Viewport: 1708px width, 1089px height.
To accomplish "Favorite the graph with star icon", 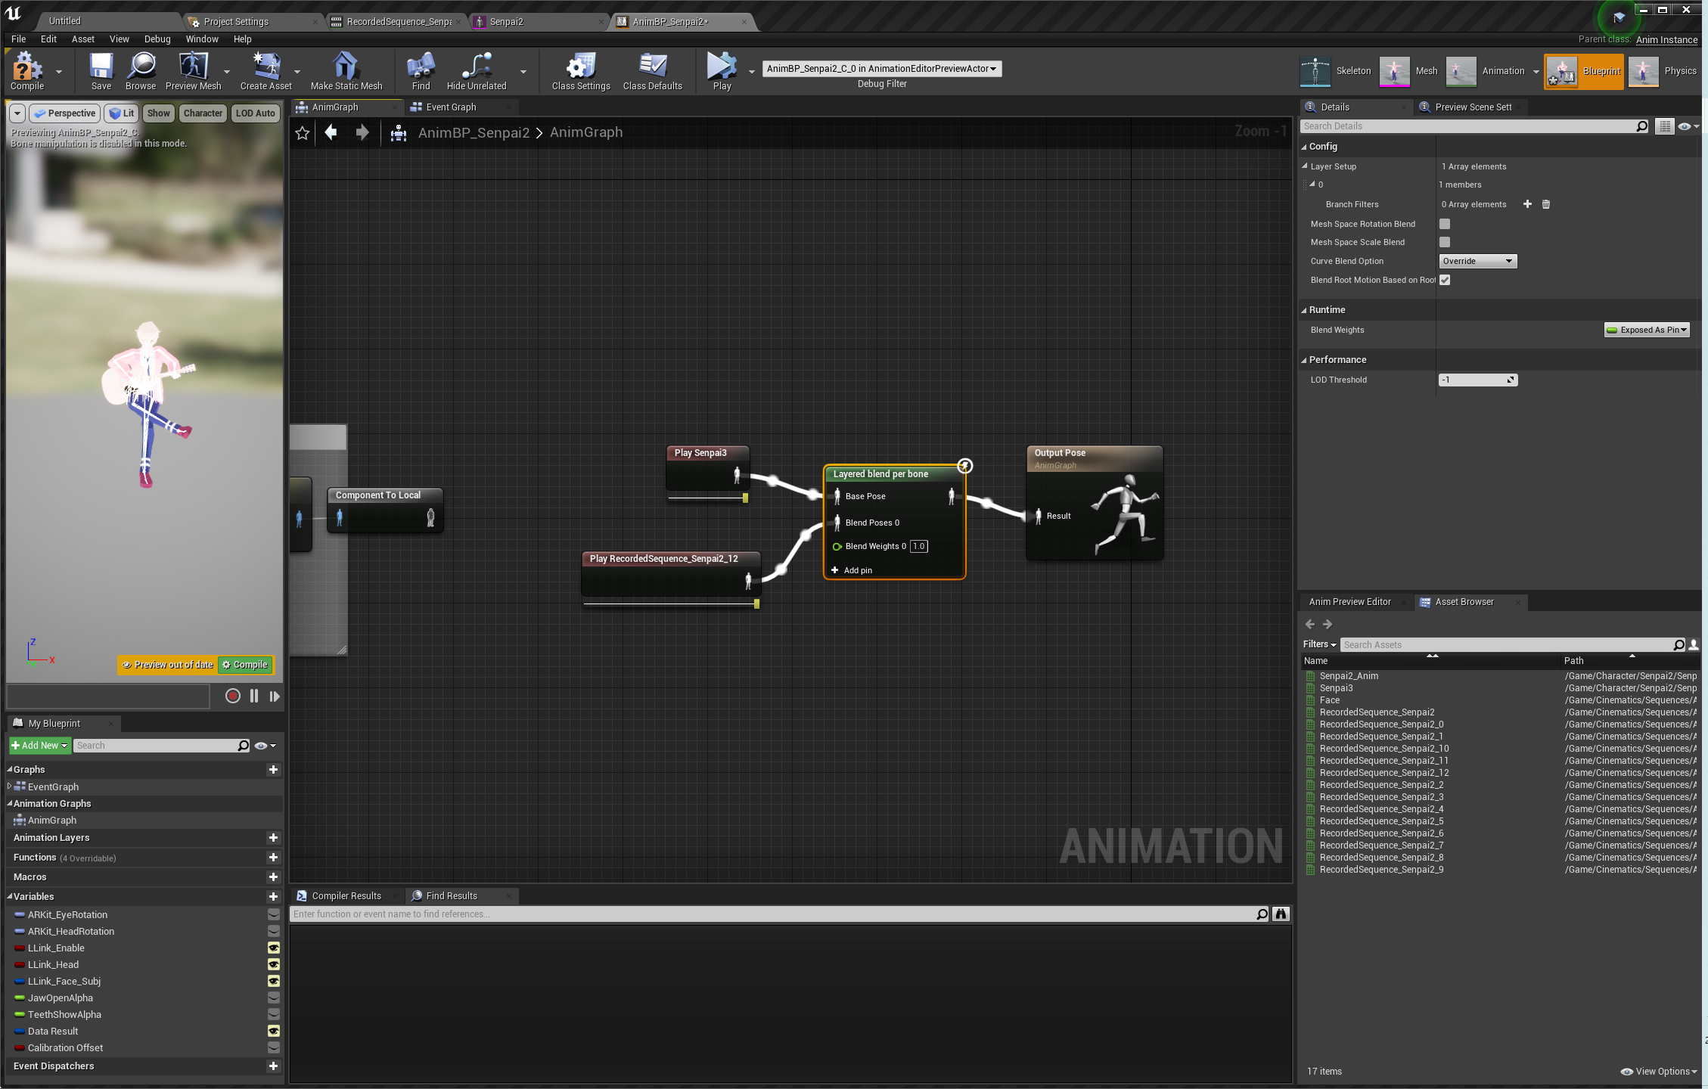I will tap(303, 133).
